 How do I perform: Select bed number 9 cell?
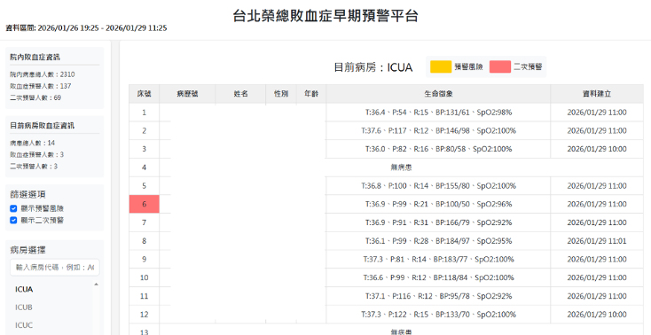click(x=144, y=260)
